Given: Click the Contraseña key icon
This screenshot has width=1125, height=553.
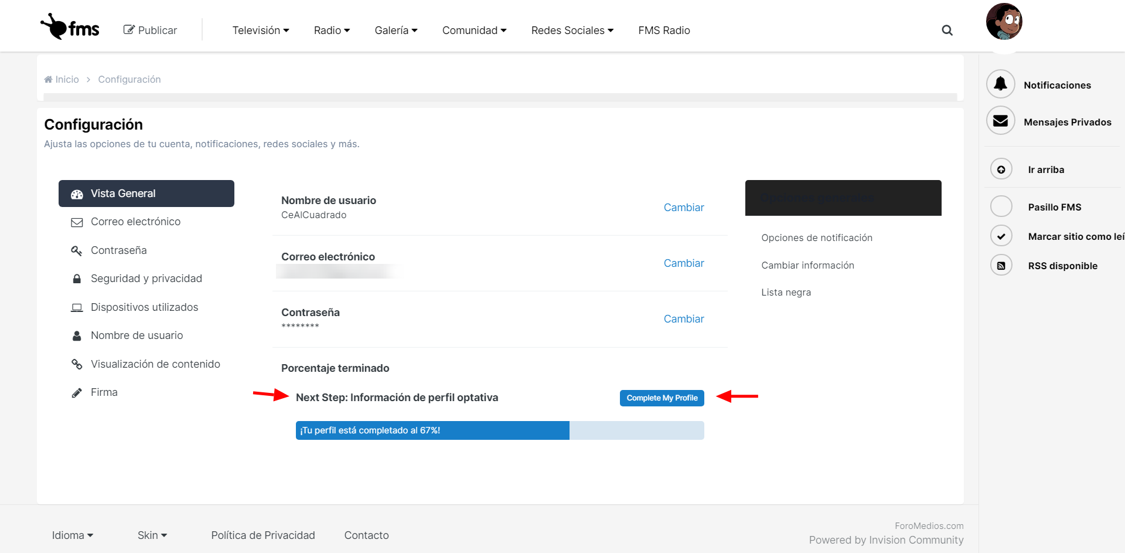Looking at the screenshot, I should [77, 250].
